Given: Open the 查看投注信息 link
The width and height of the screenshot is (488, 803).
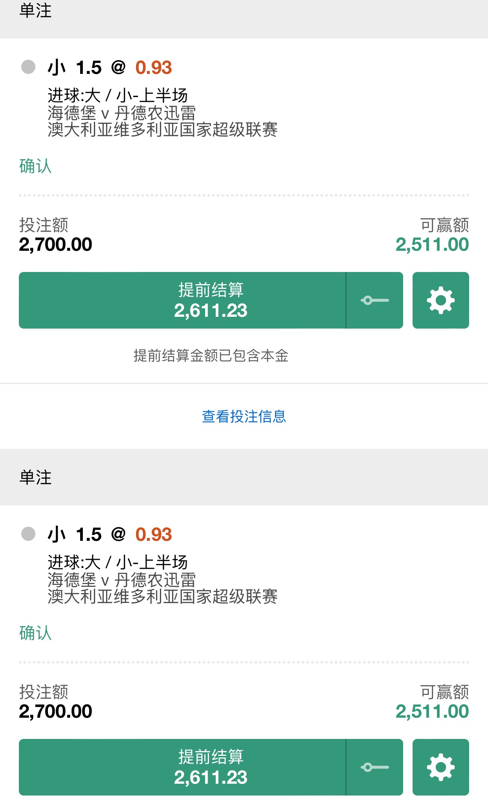Looking at the screenshot, I should point(244,416).
